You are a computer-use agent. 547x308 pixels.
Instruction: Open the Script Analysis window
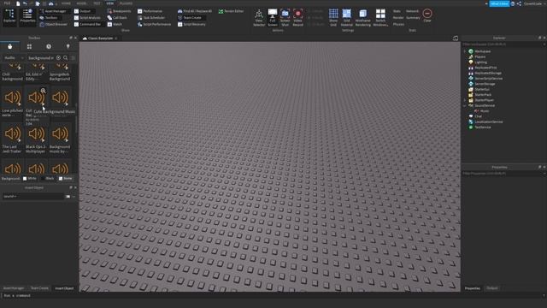(x=87, y=17)
